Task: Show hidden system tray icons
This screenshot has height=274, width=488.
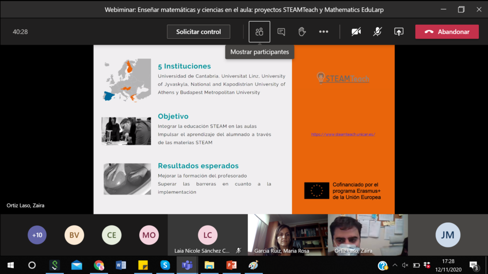Action: point(395,265)
